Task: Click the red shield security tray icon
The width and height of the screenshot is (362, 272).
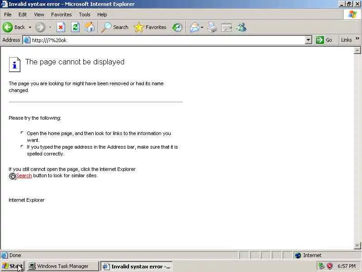Action: [x=329, y=266]
